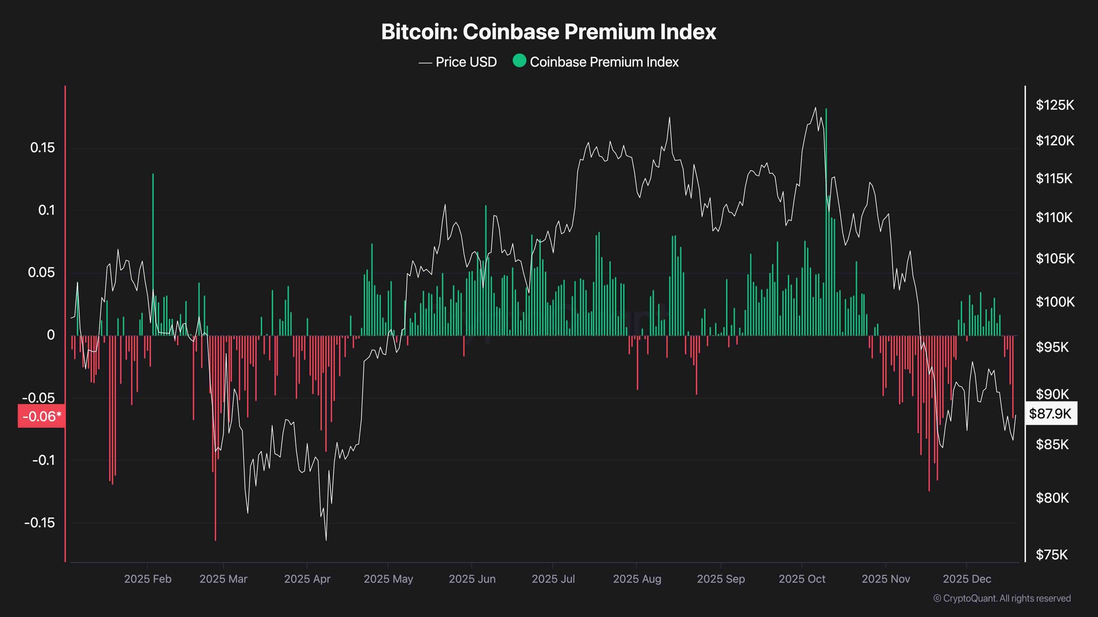Click the $87.9K current price tag
Image resolution: width=1098 pixels, height=617 pixels.
click(x=1050, y=413)
